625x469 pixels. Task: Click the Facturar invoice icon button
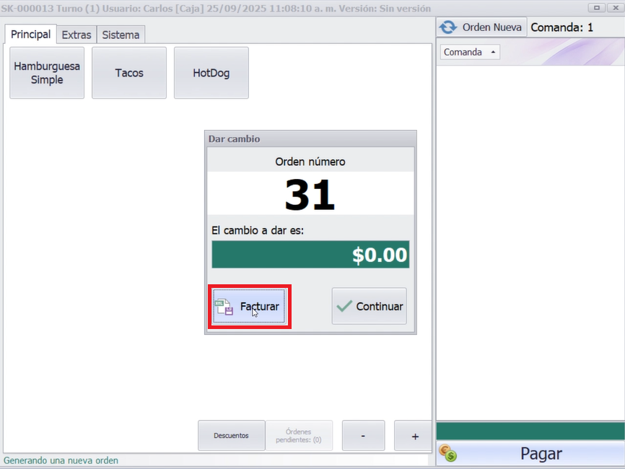pos(248,307)
